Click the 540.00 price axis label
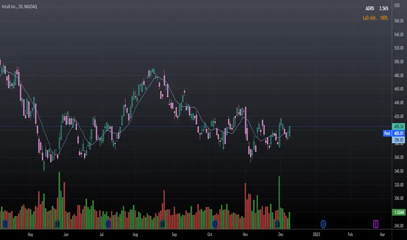 pyautogui.click(x=399, y=34)
